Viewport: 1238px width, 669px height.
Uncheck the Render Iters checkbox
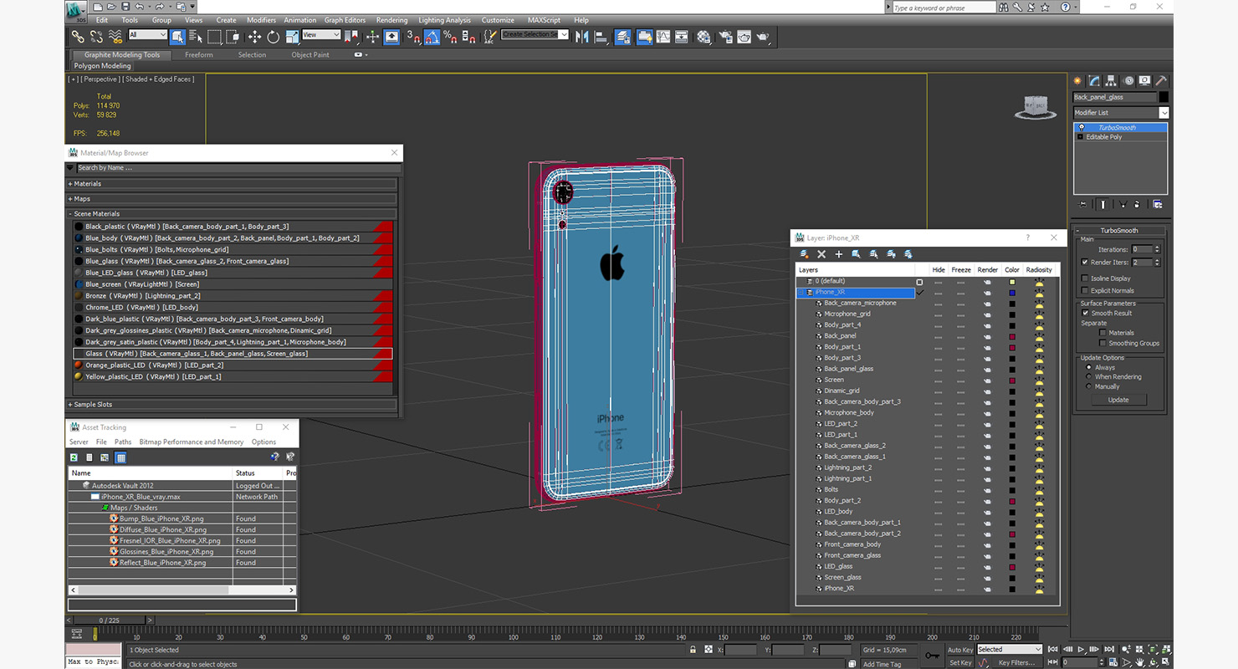(x=1085, y=262)
